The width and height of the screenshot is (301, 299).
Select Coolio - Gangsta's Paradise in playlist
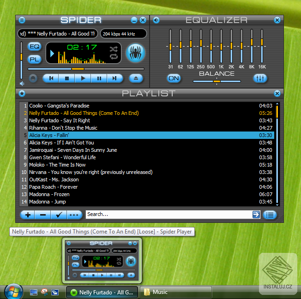(x=59, y=106)
